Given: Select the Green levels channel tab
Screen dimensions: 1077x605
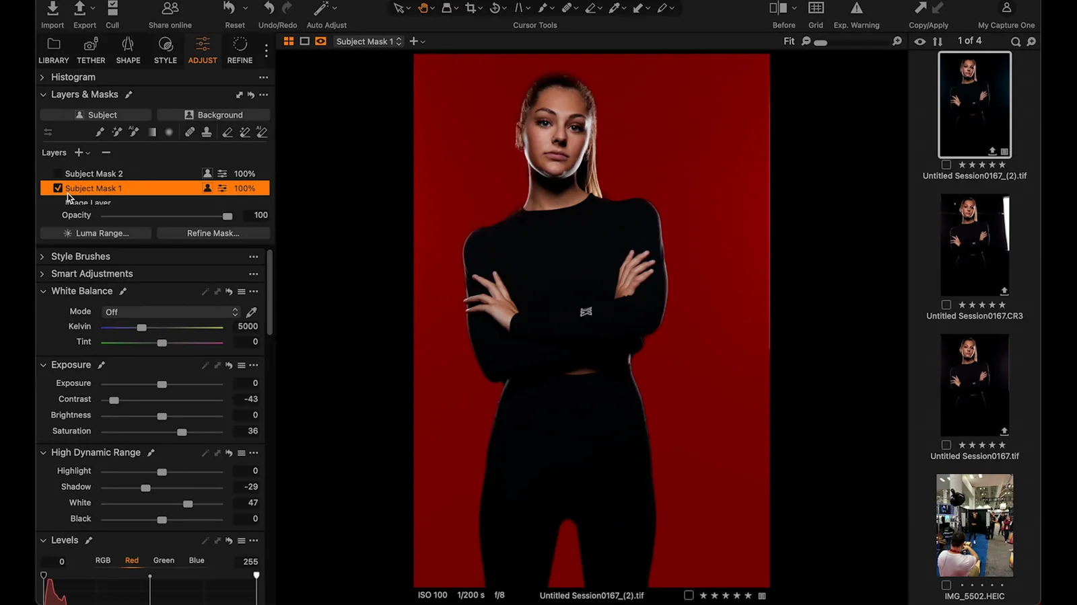Looking at the screenshot, I should pos(164,561).
